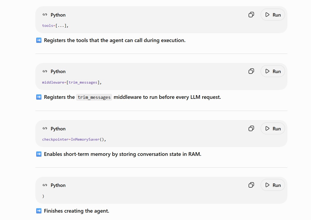
Task: Click code icon in the checkpointer block header
Action: click(45, 129)
